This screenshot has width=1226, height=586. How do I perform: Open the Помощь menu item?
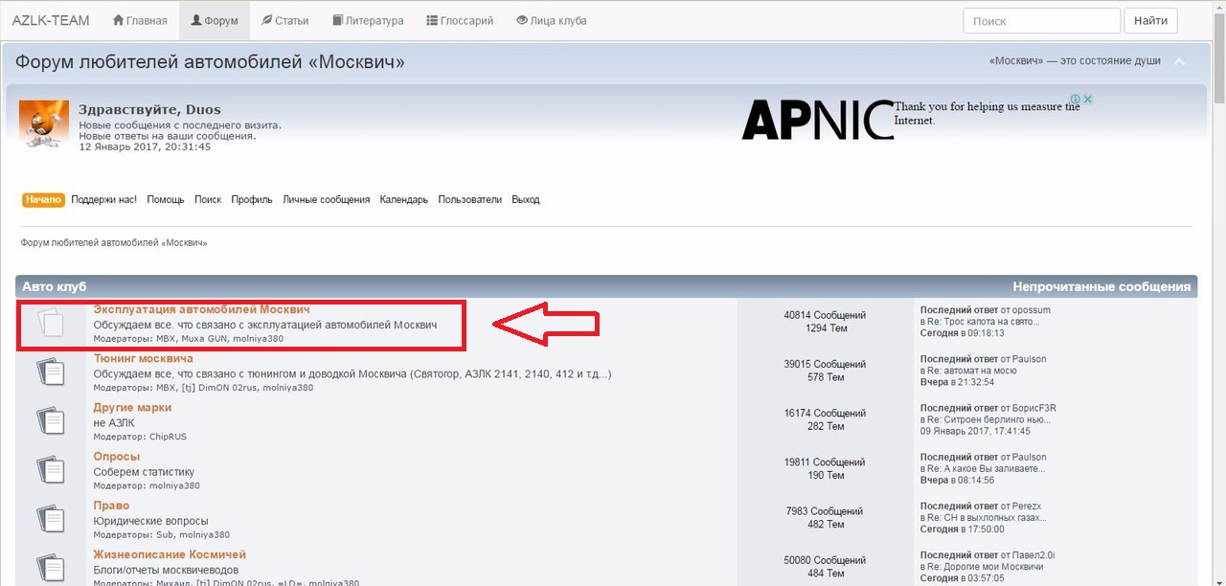pos(166,200)
